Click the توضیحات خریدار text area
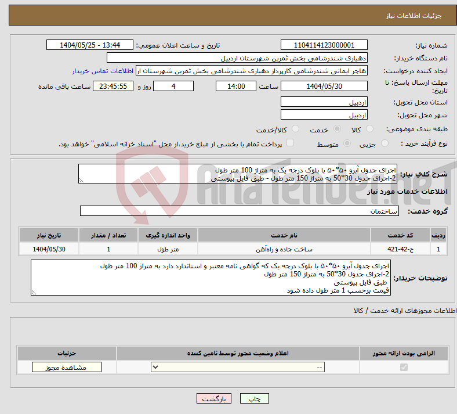The width and height of the screenshot is (457, 414). 211,278
